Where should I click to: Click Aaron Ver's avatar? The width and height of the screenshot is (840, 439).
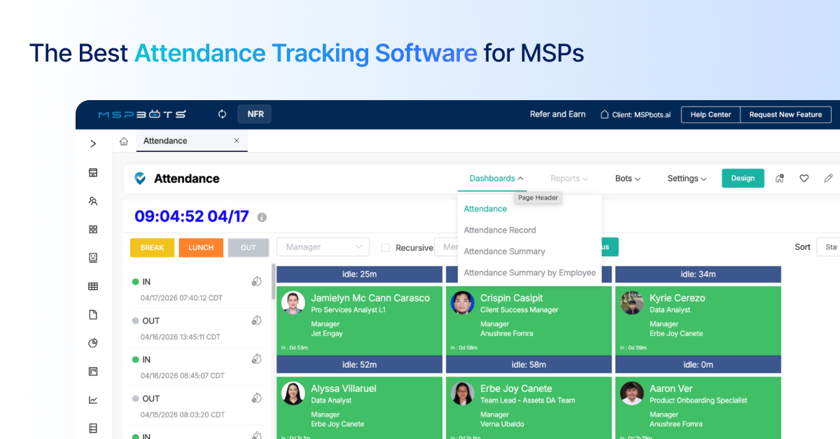pos(632,393)
